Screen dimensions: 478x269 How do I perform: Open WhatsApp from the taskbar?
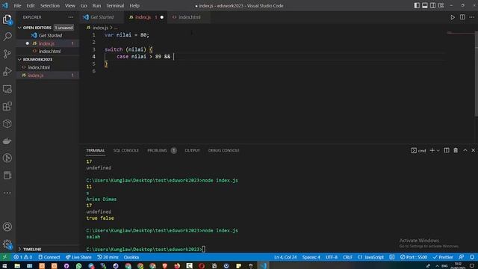pyautogui.click(x=78, y=266)
